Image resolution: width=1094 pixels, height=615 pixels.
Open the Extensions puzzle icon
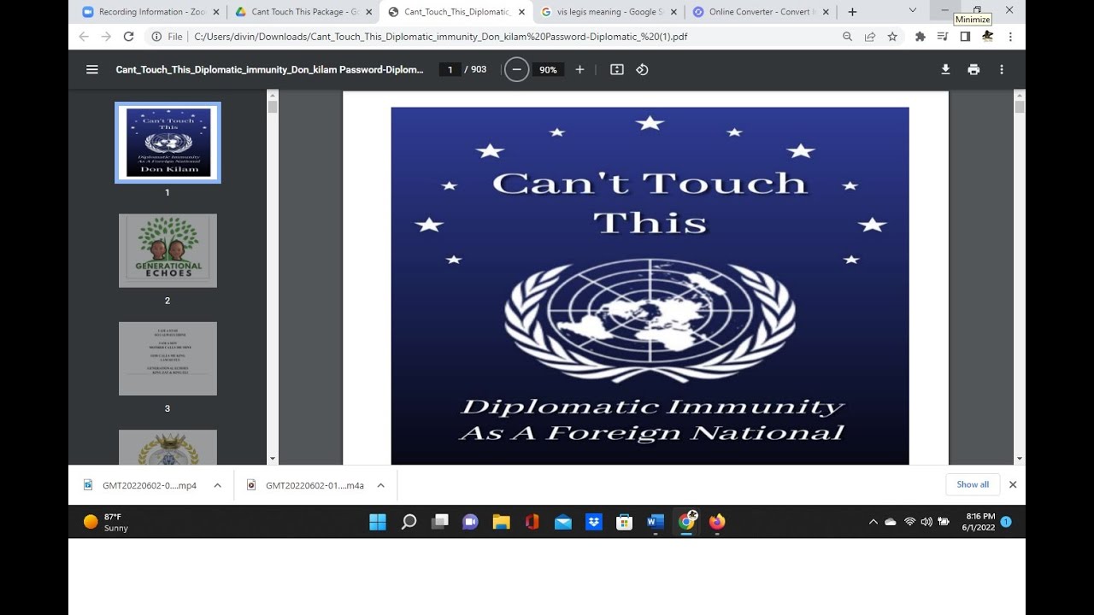[x=920, y=37]
